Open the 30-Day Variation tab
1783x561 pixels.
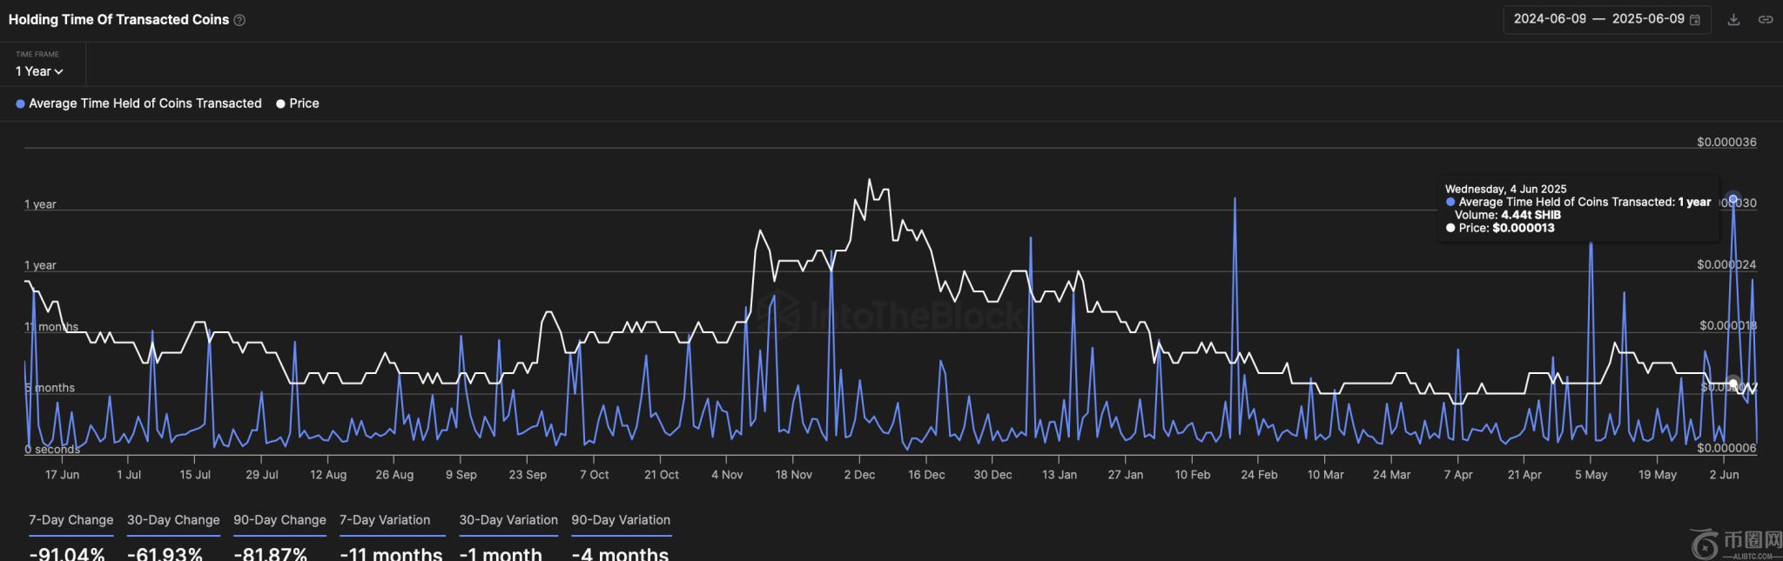(508, 520)
